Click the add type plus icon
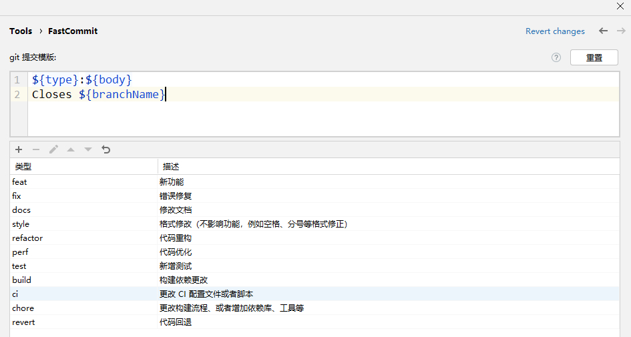Viewport: 631px width, 337px height. pos(19,149)
